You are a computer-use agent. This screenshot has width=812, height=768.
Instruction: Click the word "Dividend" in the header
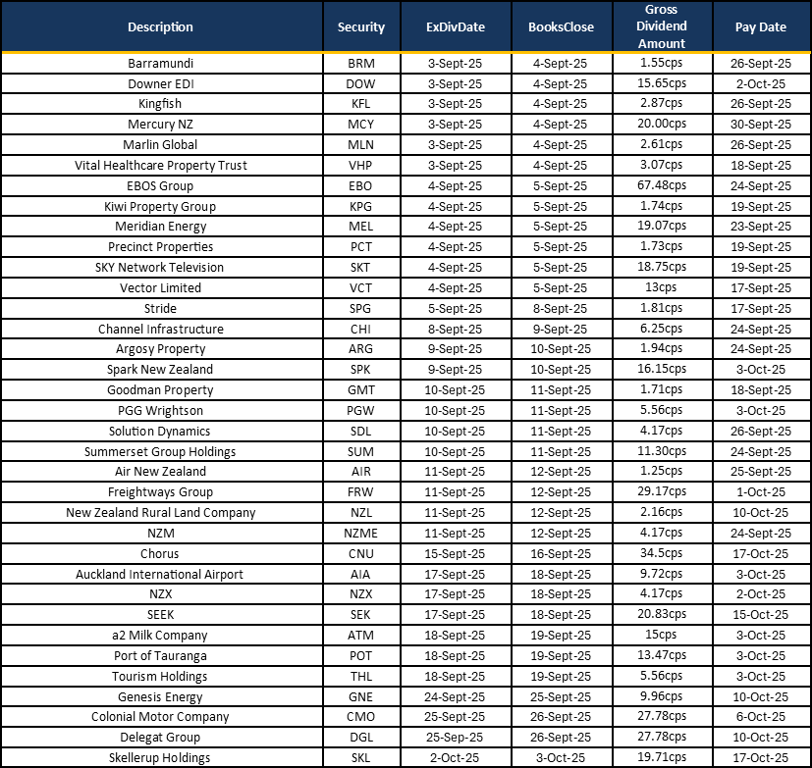[x=662, y=26]
